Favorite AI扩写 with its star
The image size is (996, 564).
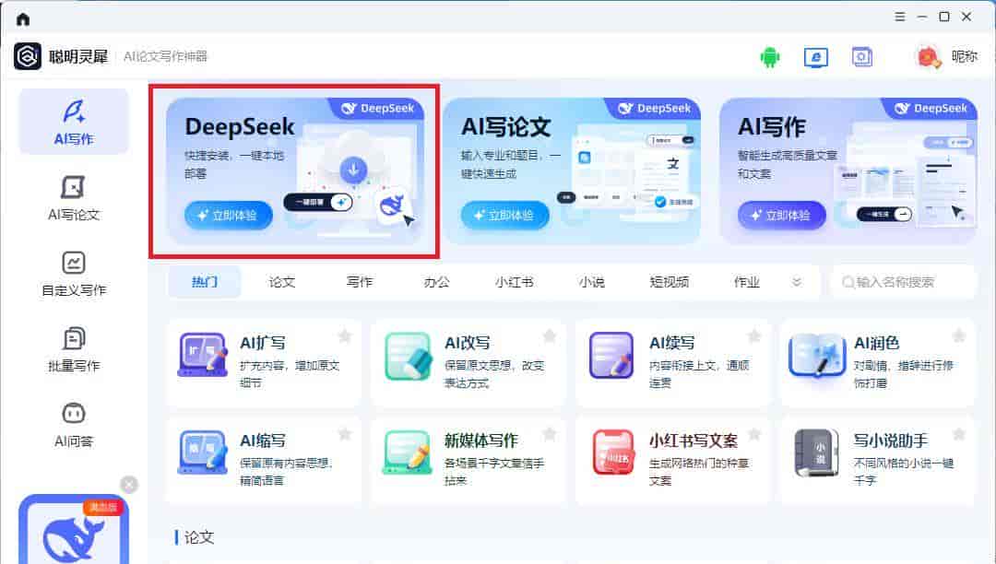345,335
